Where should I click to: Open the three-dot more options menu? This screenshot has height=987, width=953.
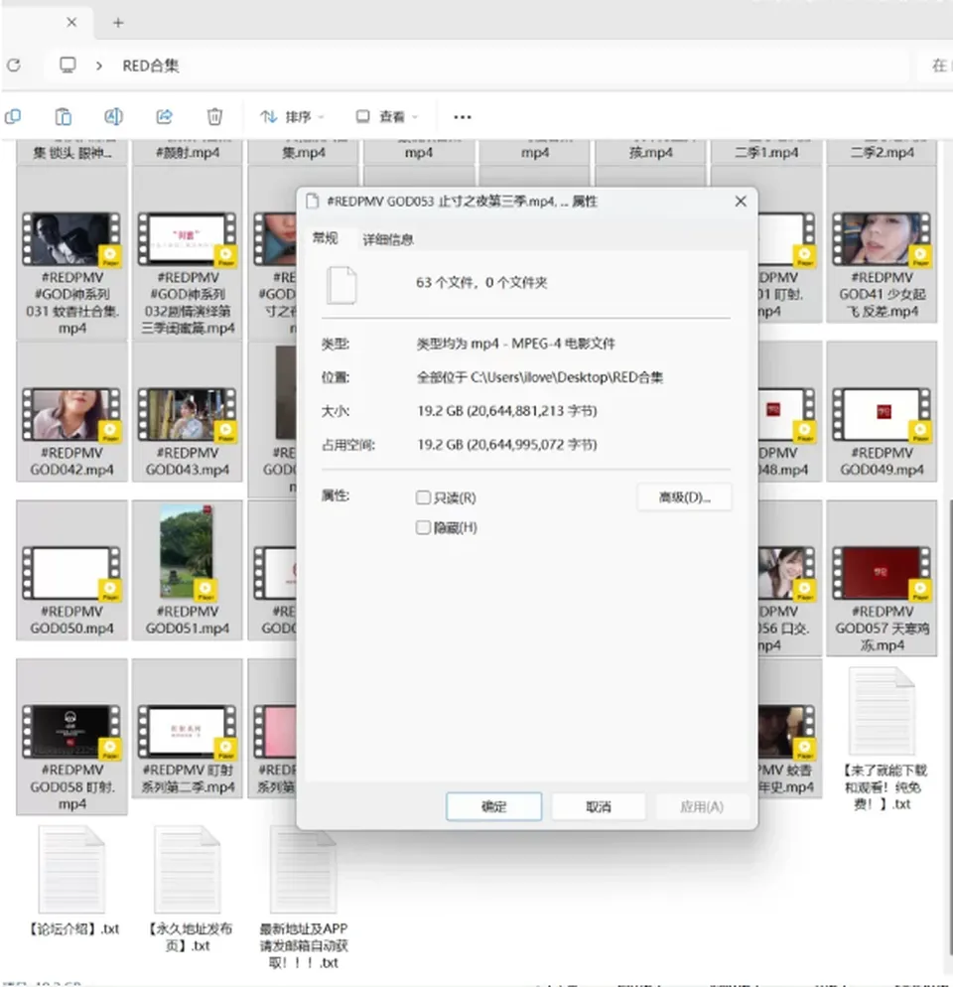point(462,117)
